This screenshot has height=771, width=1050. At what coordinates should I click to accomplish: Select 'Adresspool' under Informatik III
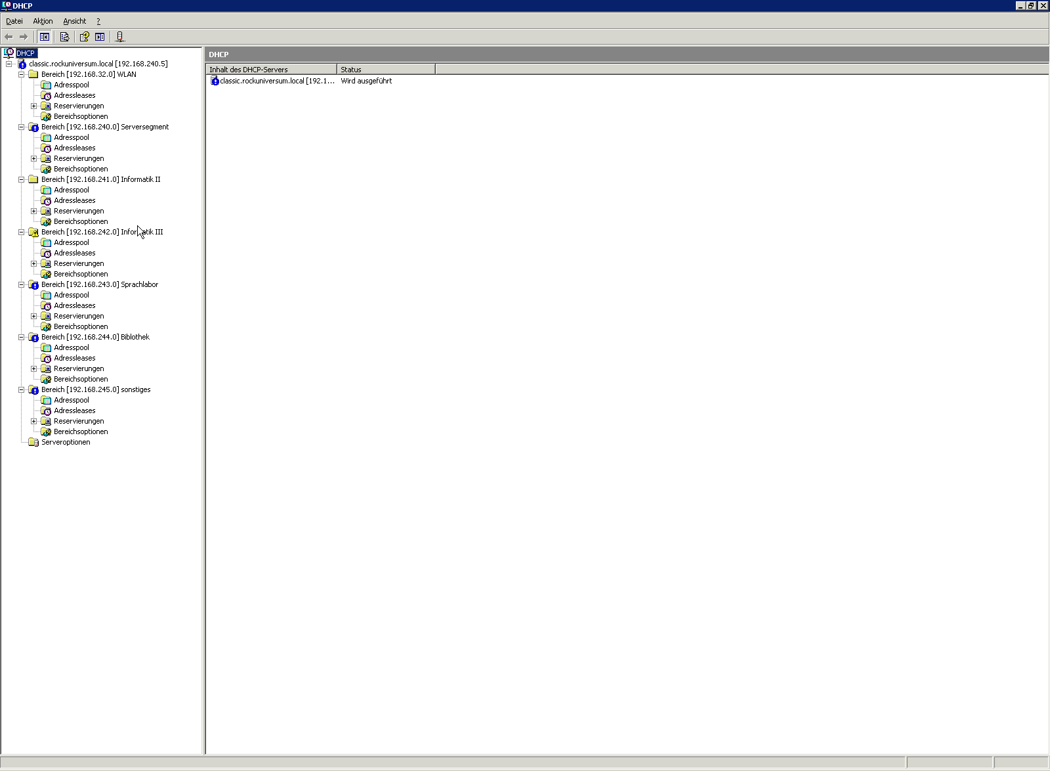pyautogui.click(x=72, y=242)
